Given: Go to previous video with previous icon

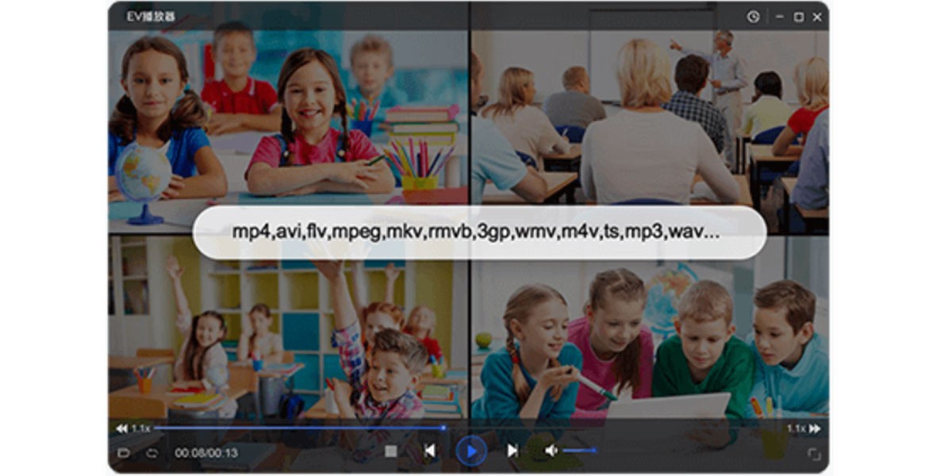Looking at the screenshot, I should (429, 449).
